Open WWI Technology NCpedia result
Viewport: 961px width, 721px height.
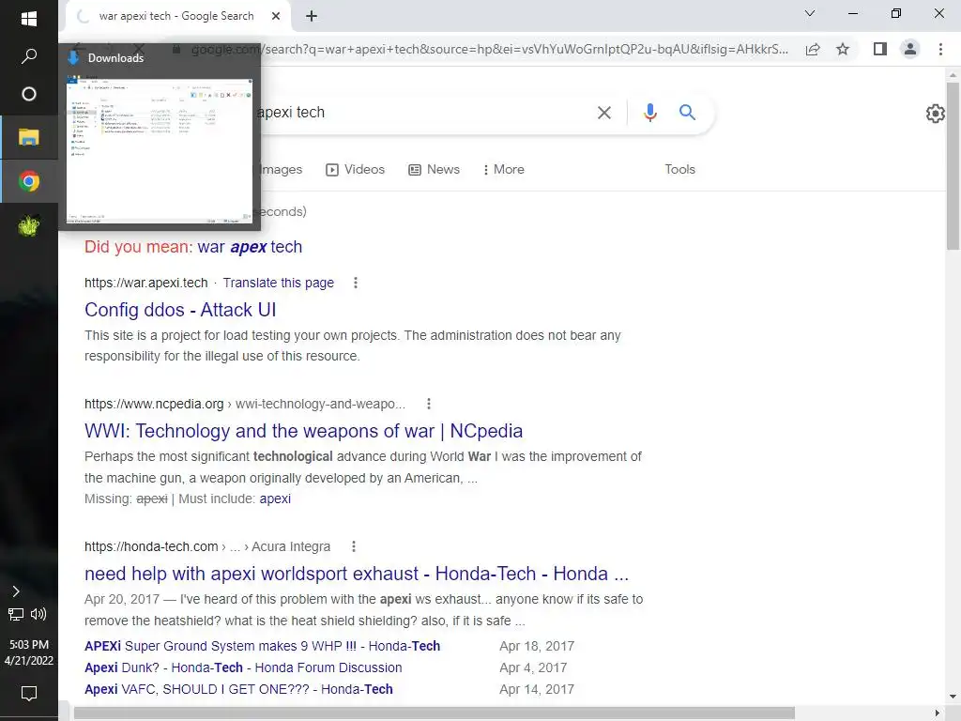pos(303,431)
